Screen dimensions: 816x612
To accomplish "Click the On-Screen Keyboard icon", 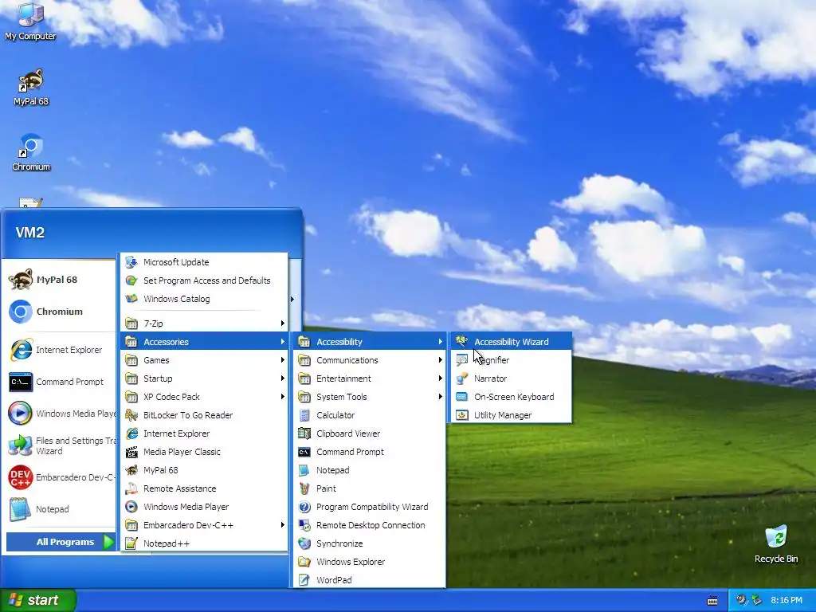I will click(x=461, y=397).
